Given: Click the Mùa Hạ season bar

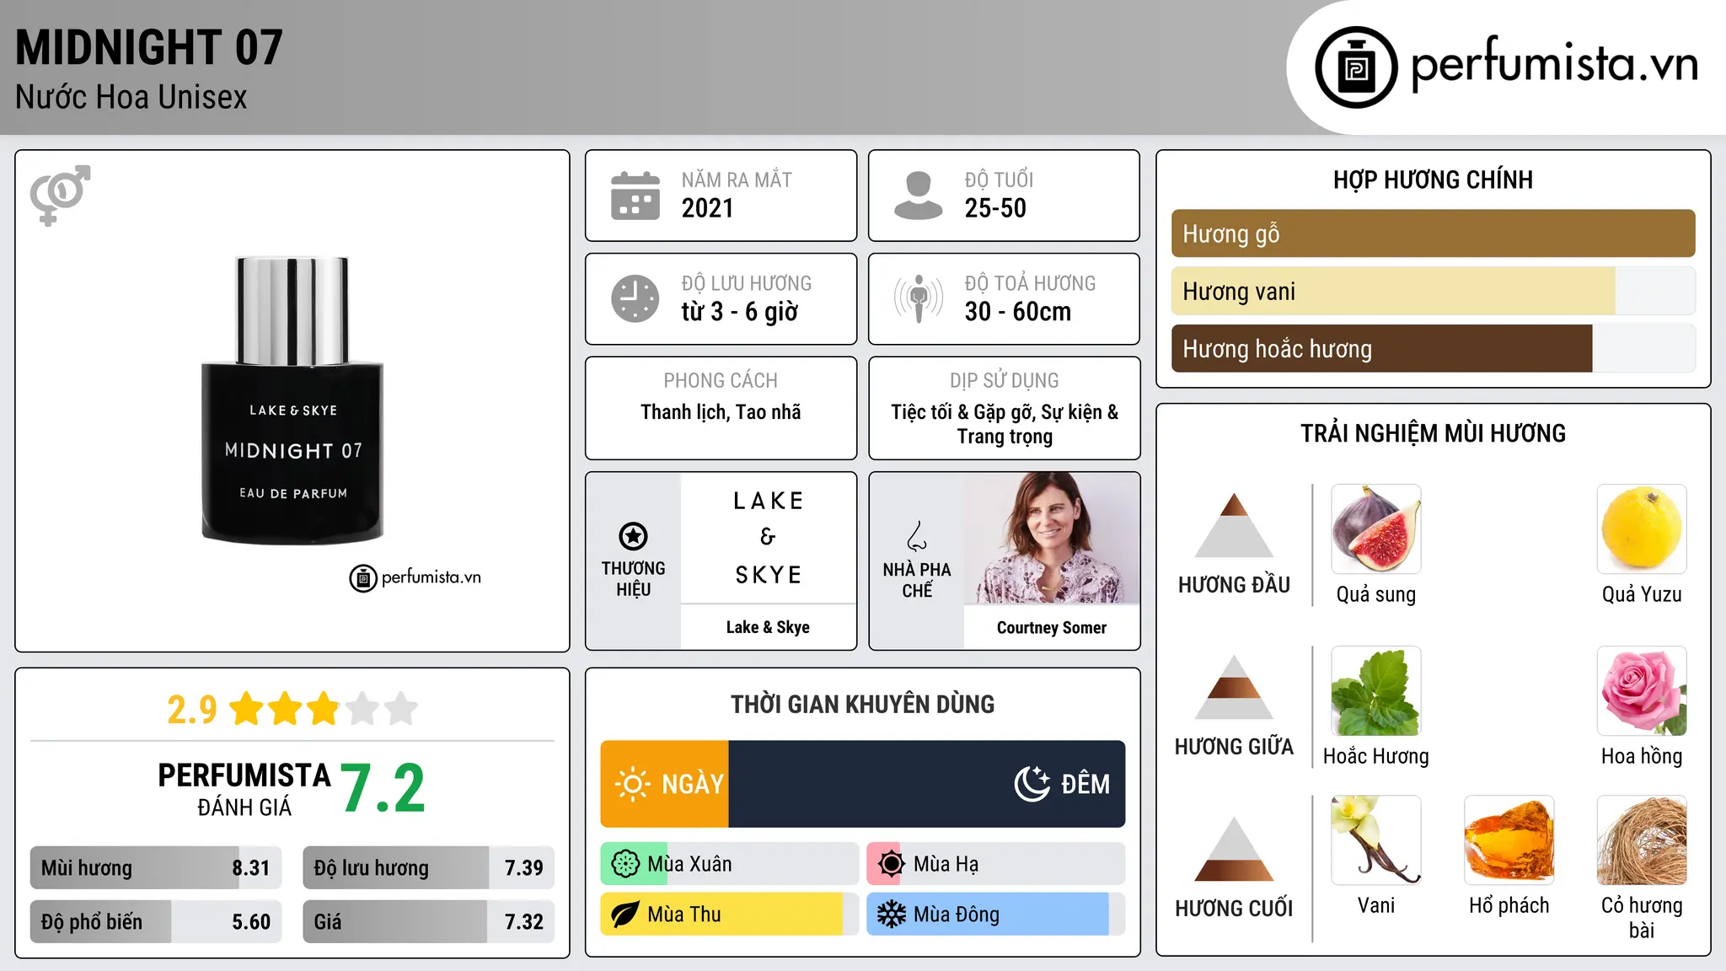Looking at the screenshot, I should pos(996,864).
